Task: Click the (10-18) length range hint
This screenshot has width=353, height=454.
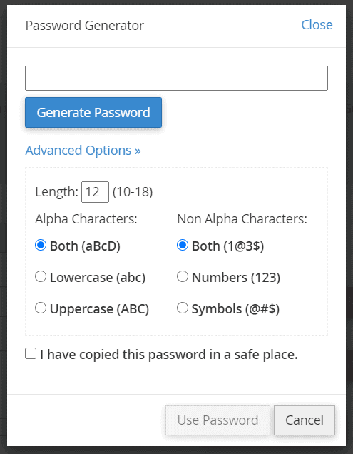Action: (133, 192)
